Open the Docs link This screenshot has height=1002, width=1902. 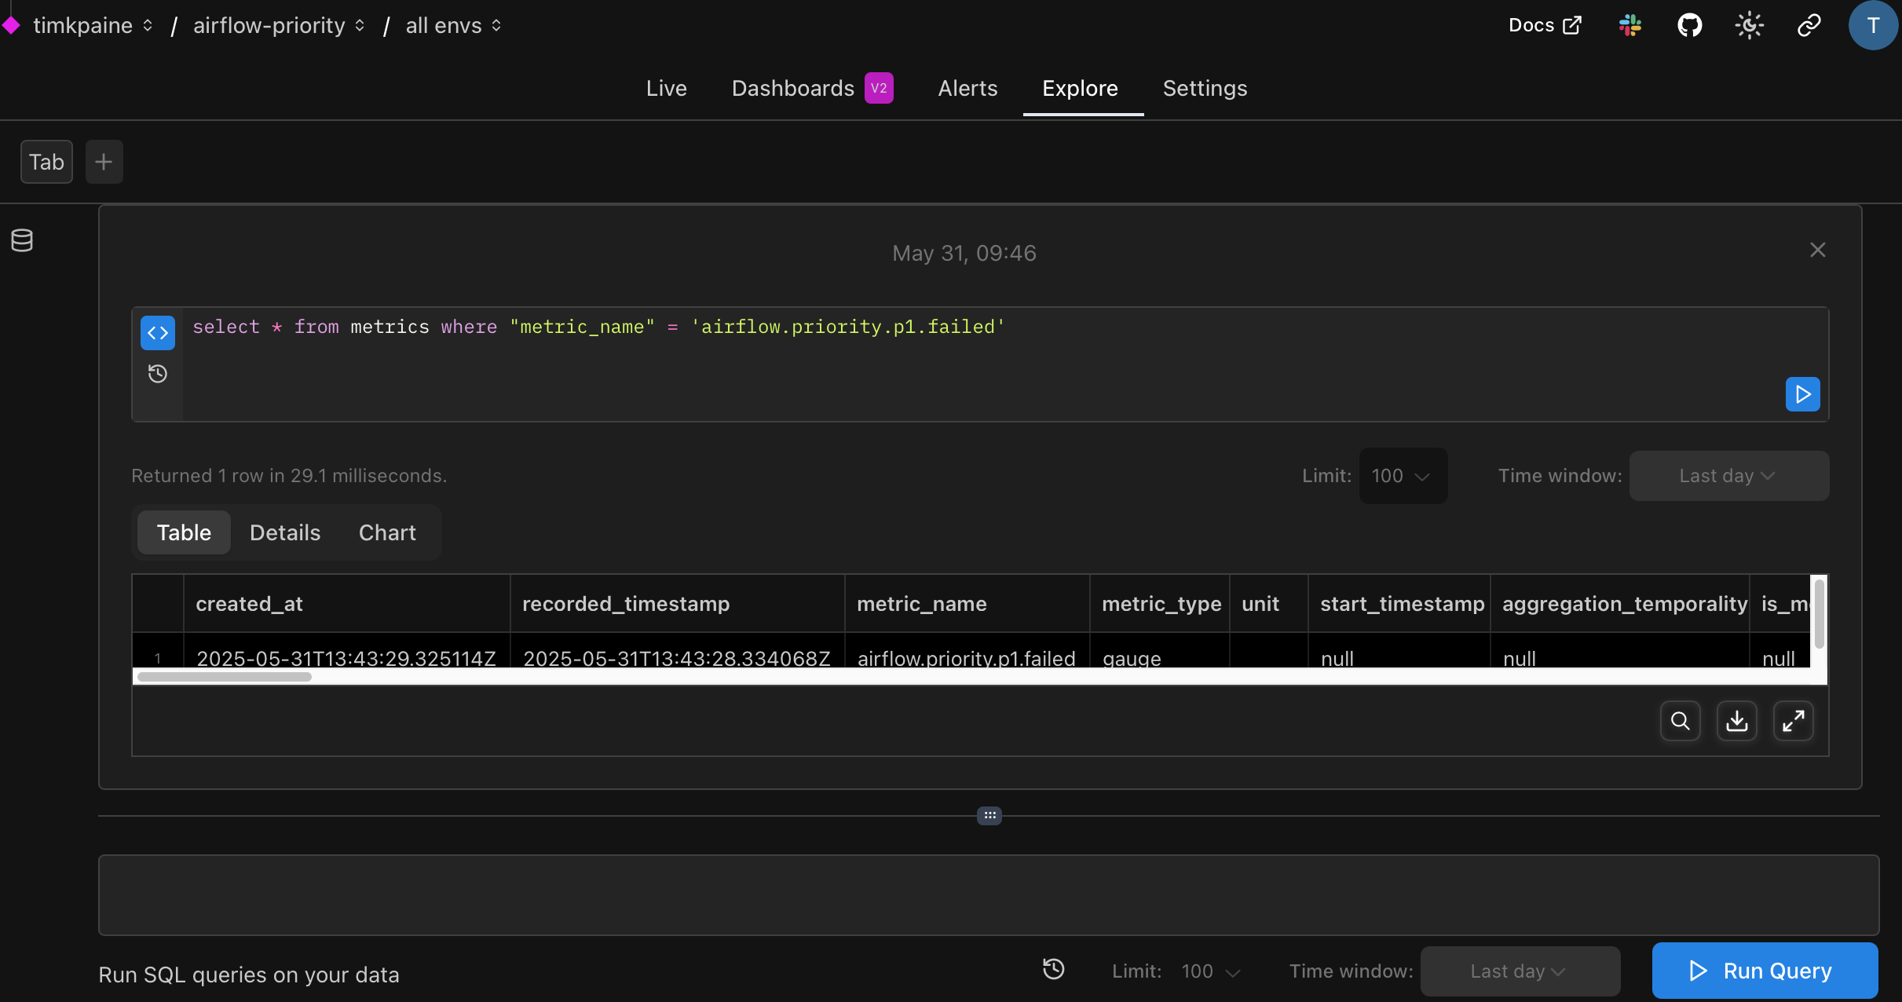1544,26
